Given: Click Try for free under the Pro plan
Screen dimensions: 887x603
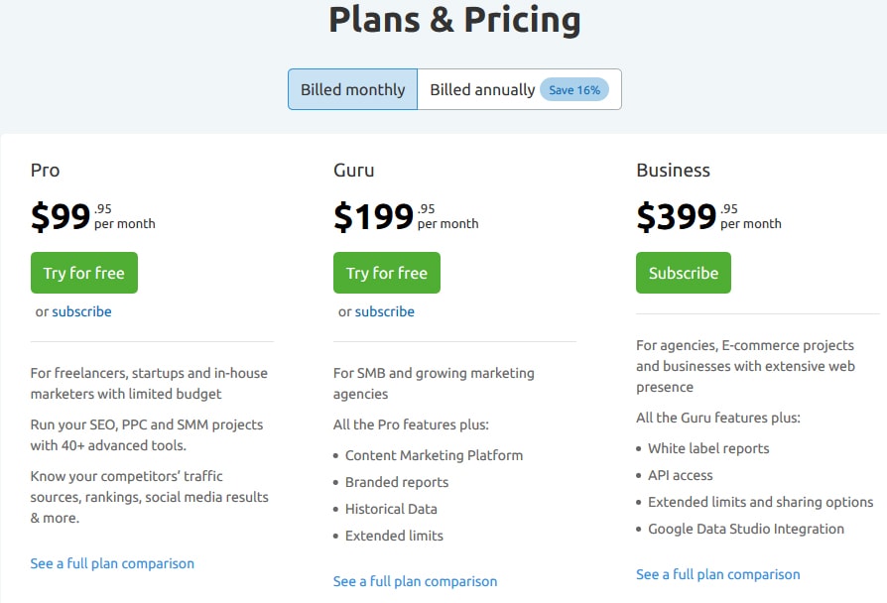Looking at the screenshot, I should (x=83, y=272).
